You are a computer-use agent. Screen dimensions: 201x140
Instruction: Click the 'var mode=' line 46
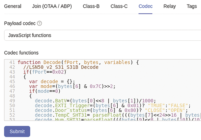click(x=72, y=86)
